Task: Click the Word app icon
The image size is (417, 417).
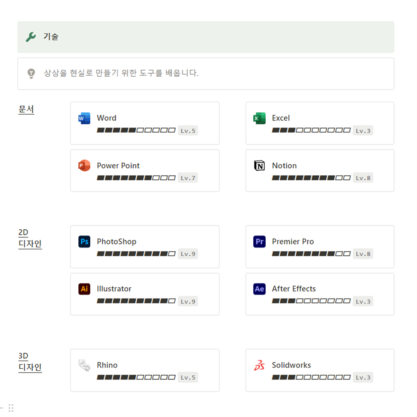Action: 84,118
